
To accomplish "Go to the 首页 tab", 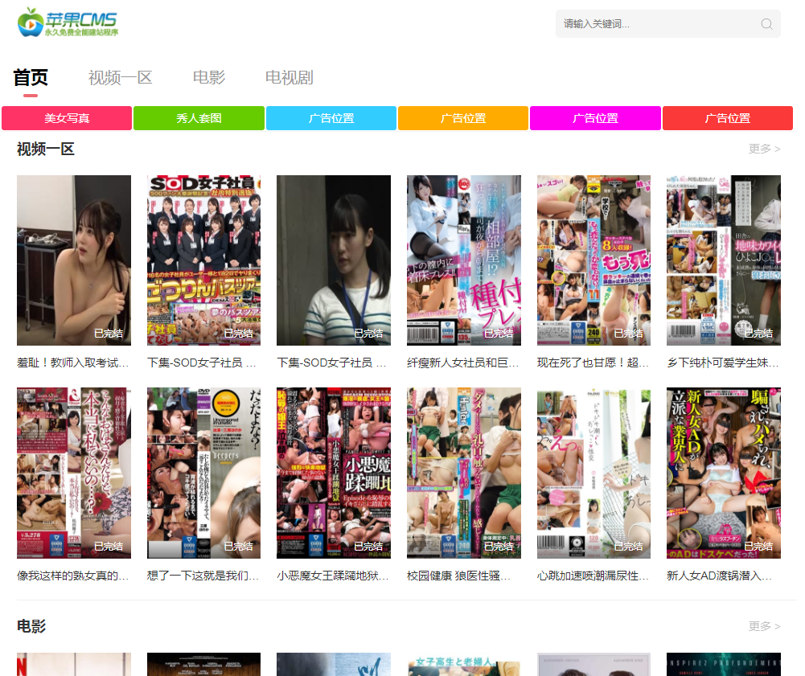I will tap(31, 77).
